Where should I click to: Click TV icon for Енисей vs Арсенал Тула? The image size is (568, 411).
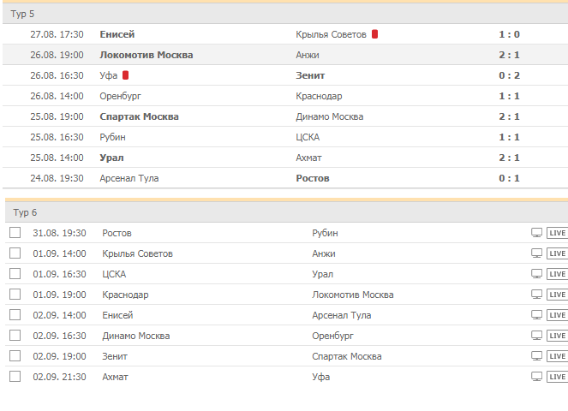click(537, 315)
